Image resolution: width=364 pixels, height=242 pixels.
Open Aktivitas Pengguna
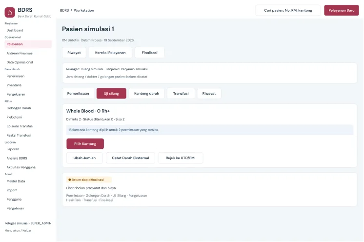pos(21,167)
